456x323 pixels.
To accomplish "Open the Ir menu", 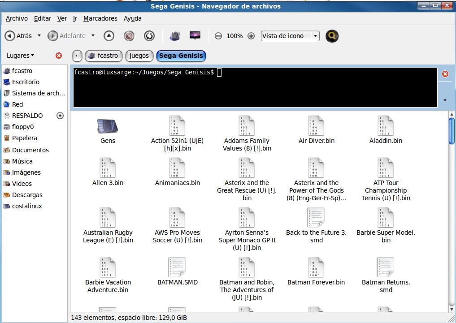I will click(75, 18).
